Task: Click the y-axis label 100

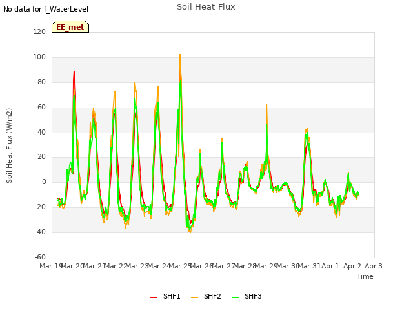Action: 39,57
